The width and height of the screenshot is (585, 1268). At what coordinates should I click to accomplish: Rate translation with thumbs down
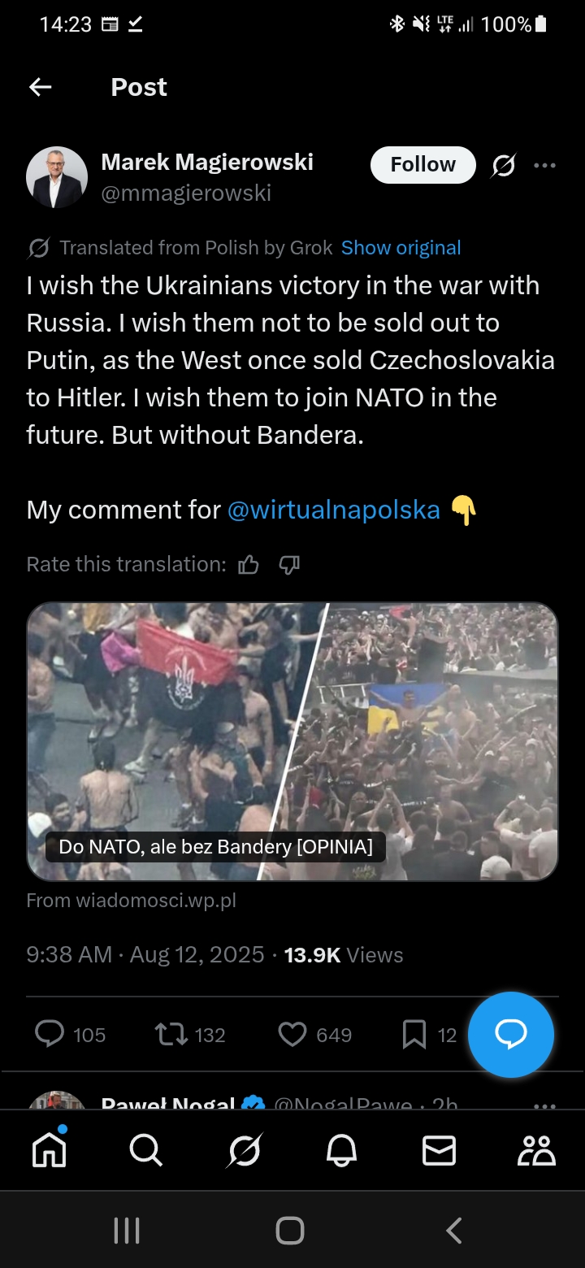pyautogui.click(x=289, y=564)
